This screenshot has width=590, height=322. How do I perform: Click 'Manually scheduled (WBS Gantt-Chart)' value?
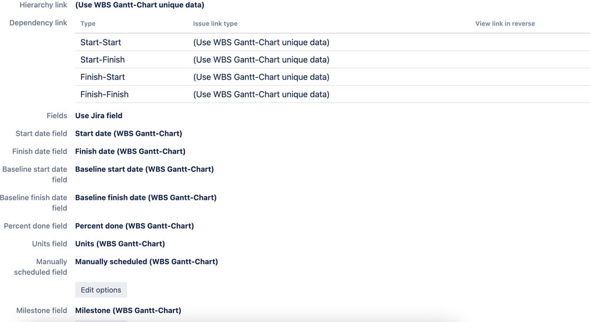147,261
